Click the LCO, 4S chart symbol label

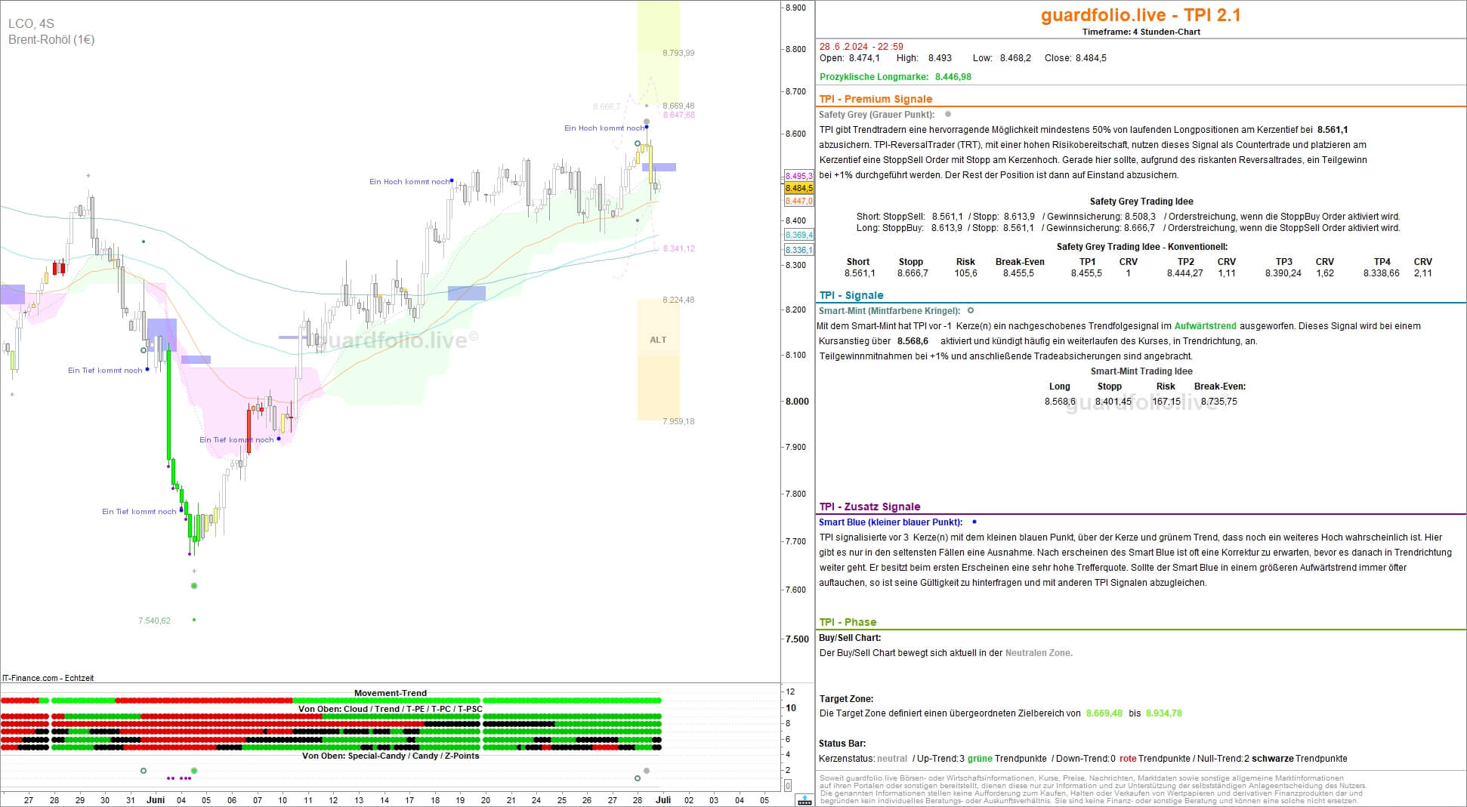point(31,24)
